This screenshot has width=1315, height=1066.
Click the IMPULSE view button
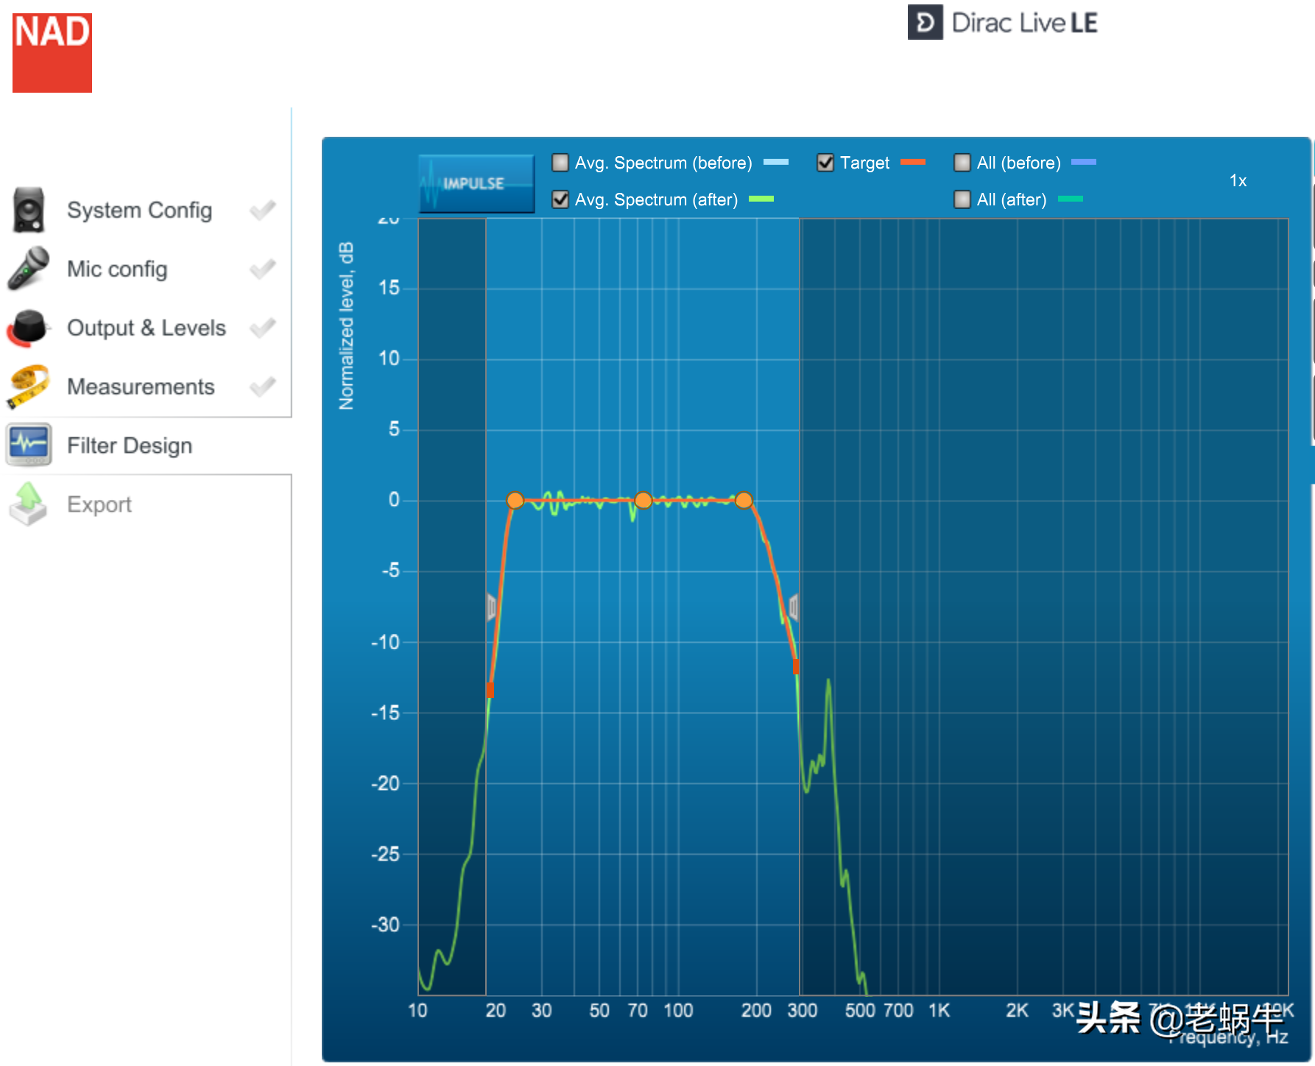[x=476, y=183]
